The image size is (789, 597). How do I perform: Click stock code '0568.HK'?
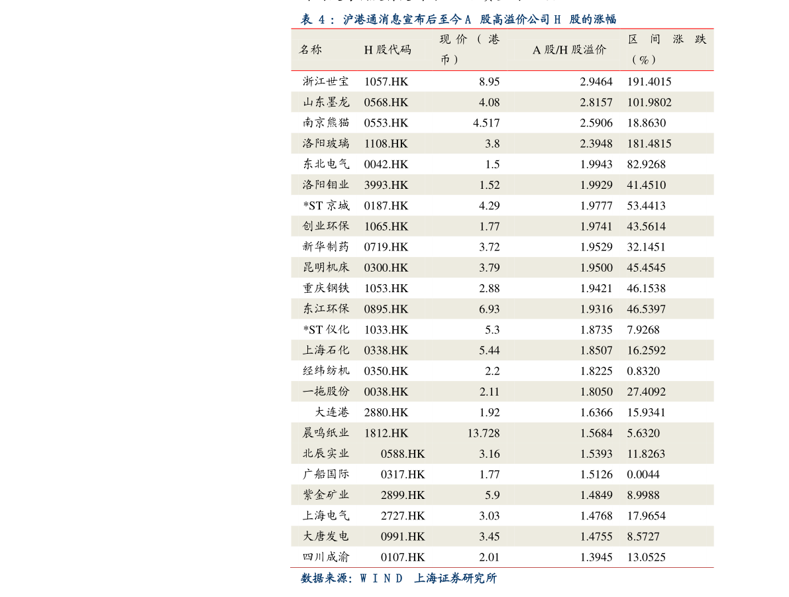pos(386,102)
